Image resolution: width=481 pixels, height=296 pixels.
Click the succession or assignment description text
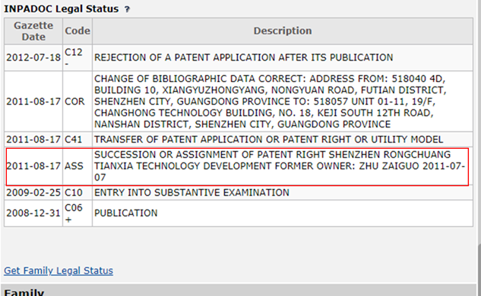click(279, 166)
